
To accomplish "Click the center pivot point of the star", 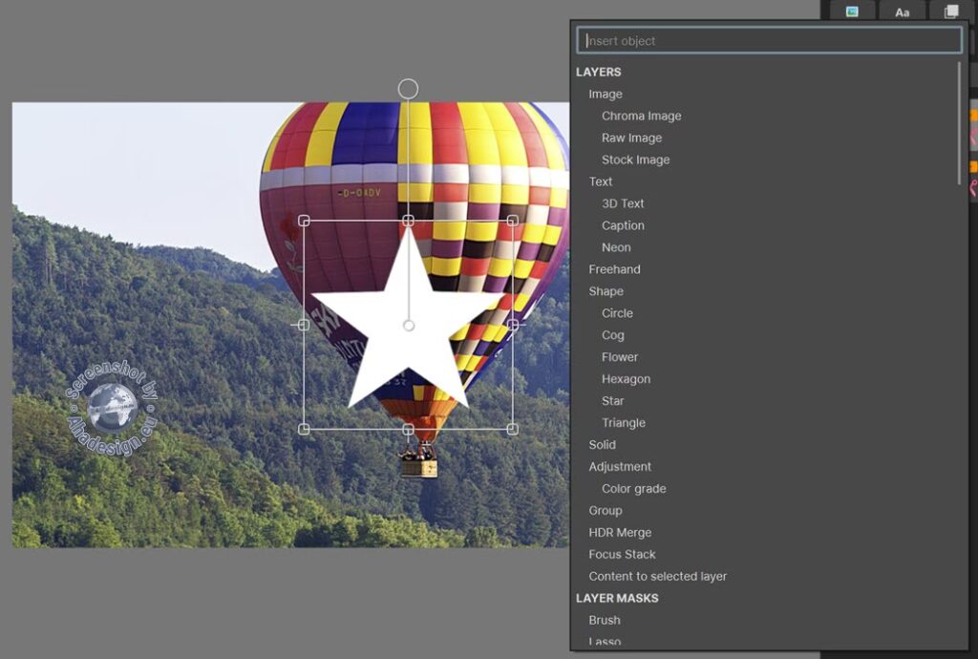I will [x=409, y=326].
